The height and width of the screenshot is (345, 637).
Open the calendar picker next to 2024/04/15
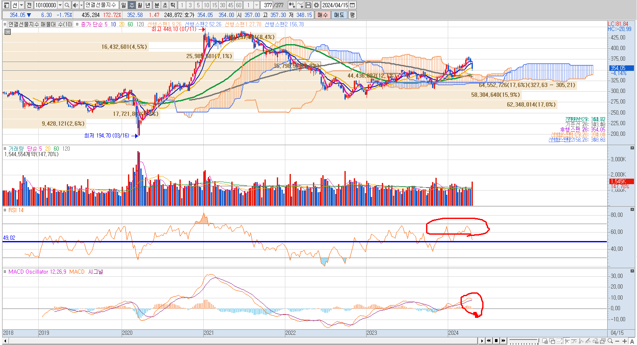point(353,5)
